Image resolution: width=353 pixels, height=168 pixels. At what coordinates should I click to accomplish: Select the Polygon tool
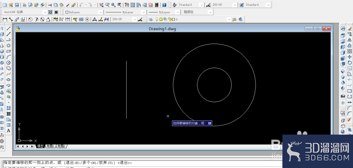8,45
